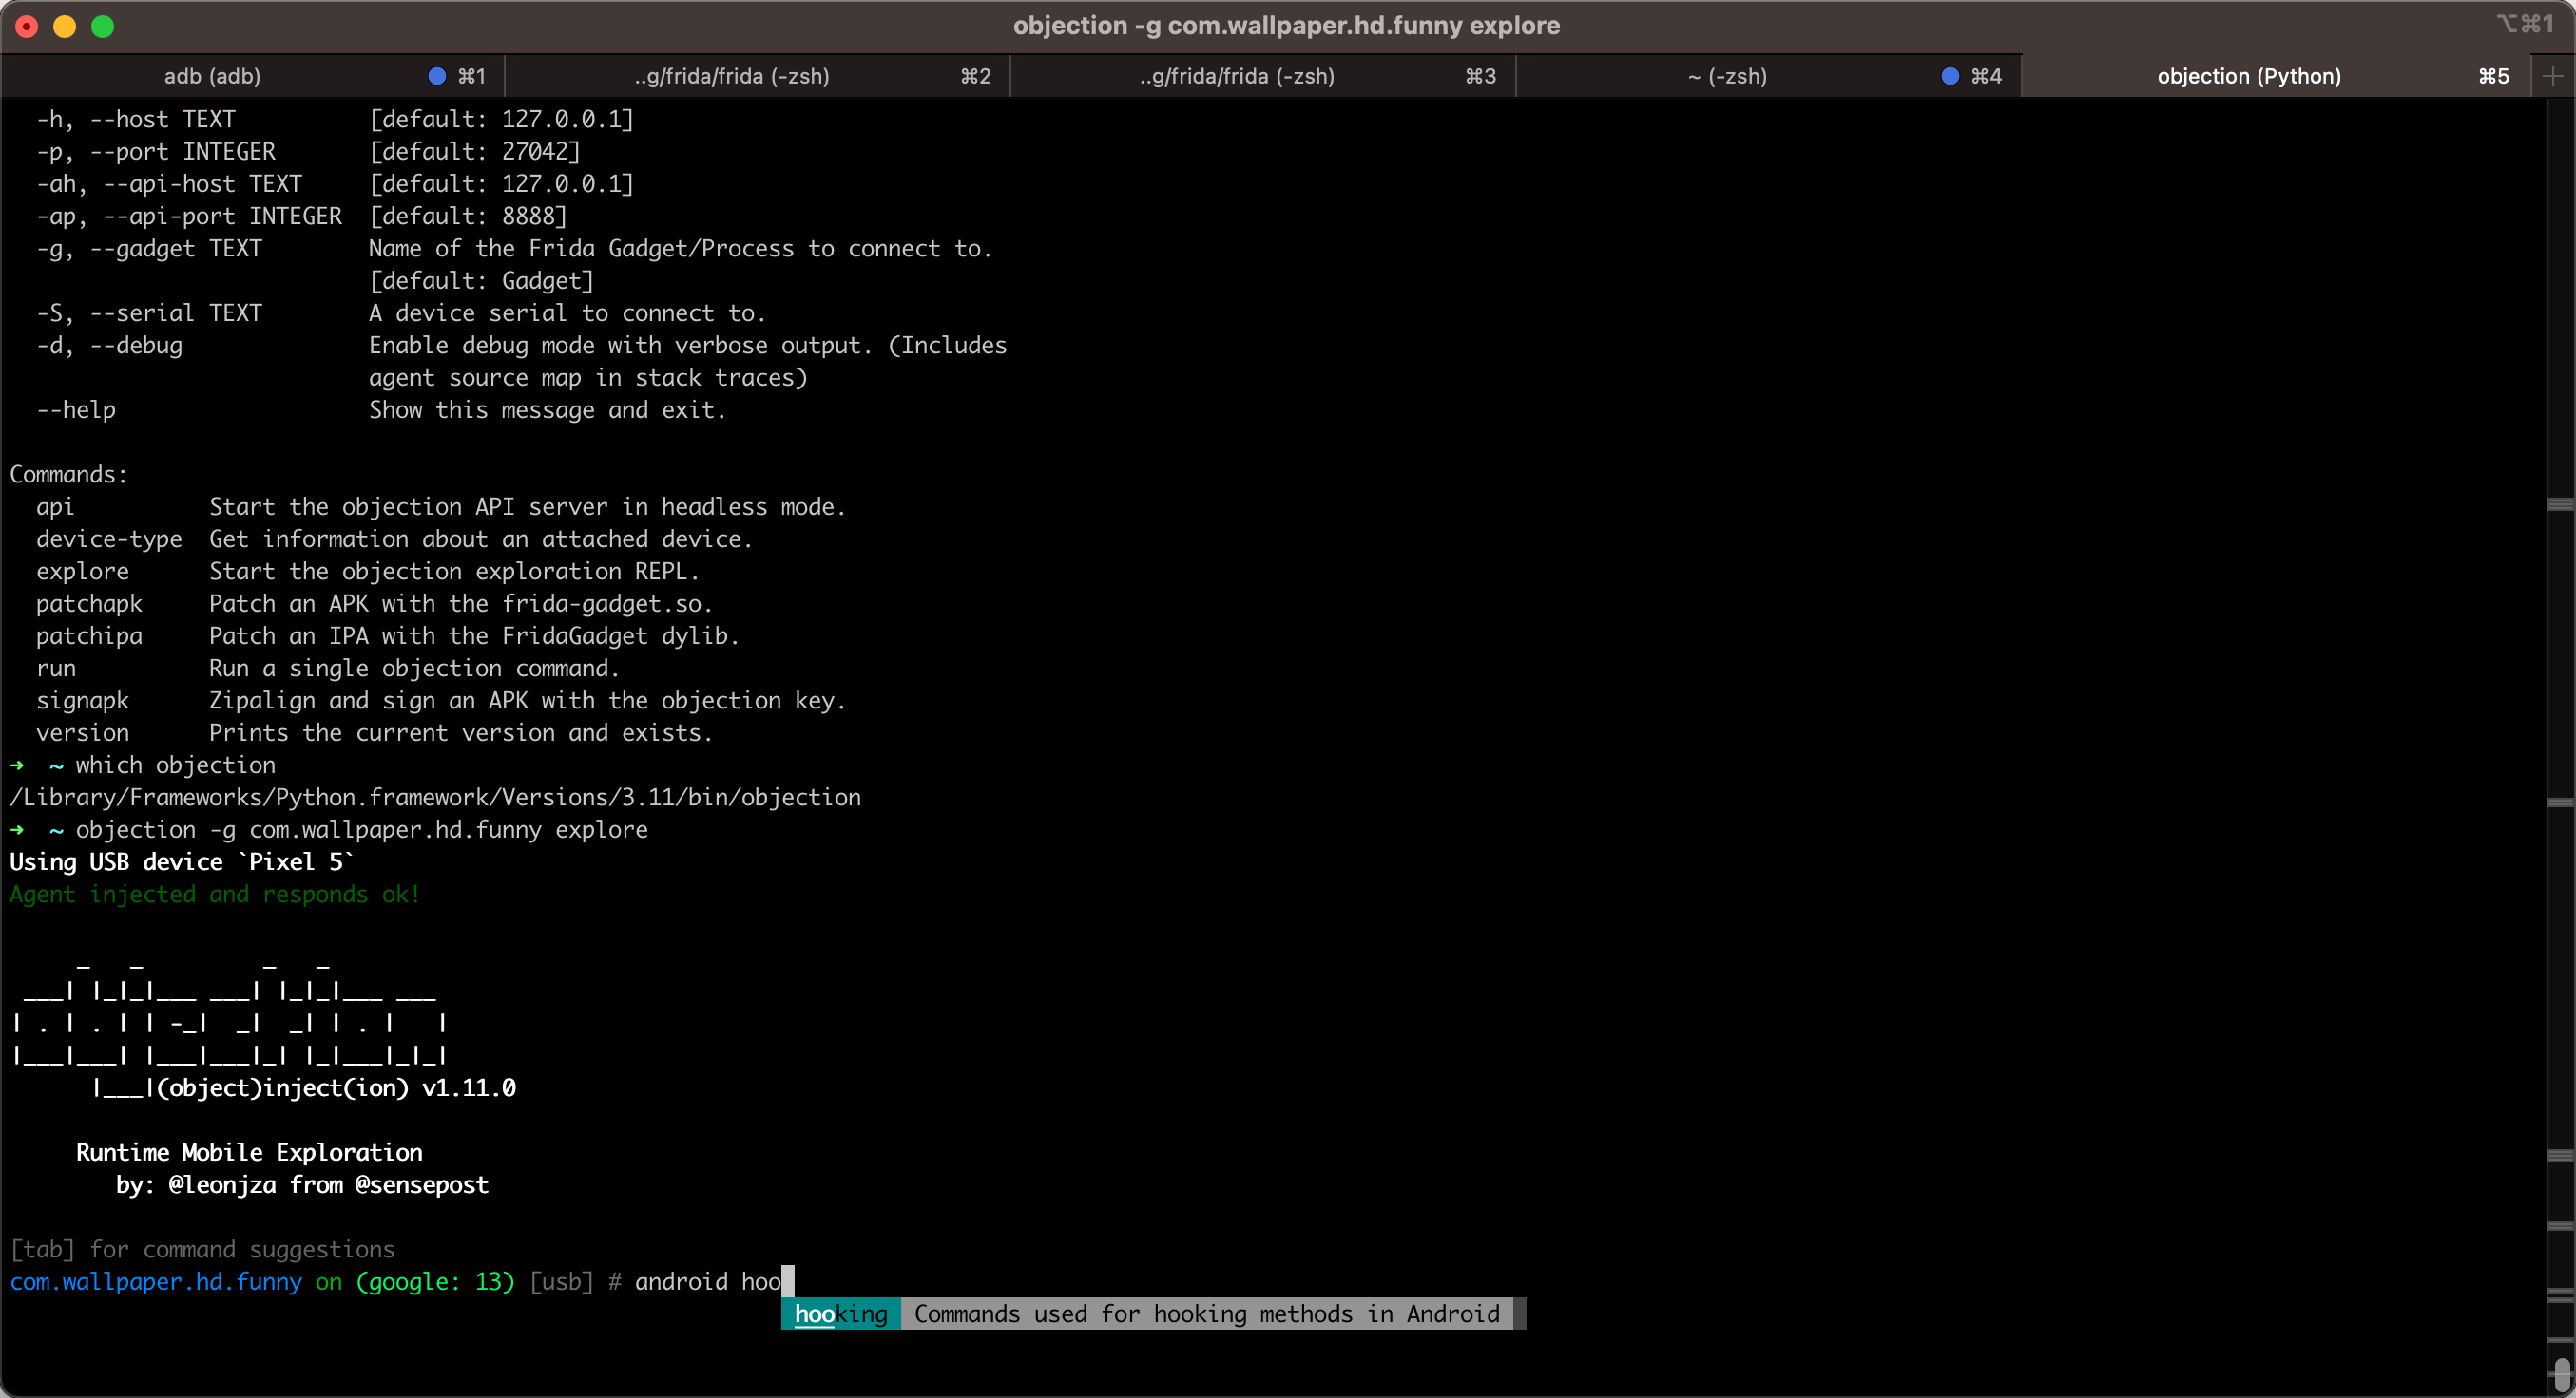Click the hint '[tab] for command suggestions'
The height and width of the screenshot is (1398, 2576).
pos(202,1250)
